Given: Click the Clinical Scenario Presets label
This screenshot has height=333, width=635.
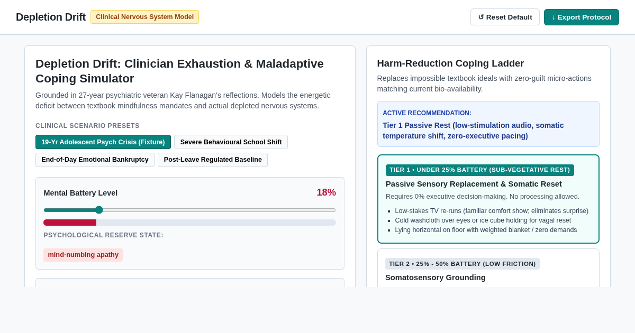Looking at the screenshot, I should 87,126.
